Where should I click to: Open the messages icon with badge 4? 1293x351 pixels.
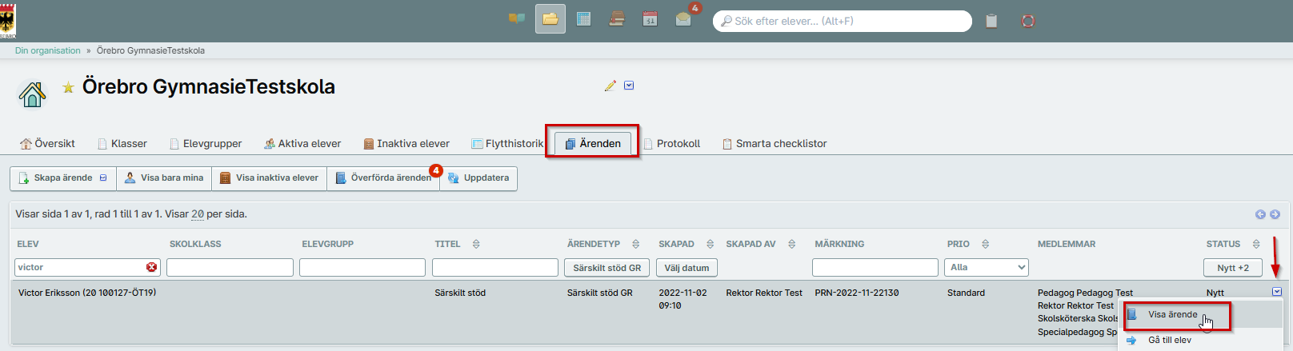pos(684,19)
